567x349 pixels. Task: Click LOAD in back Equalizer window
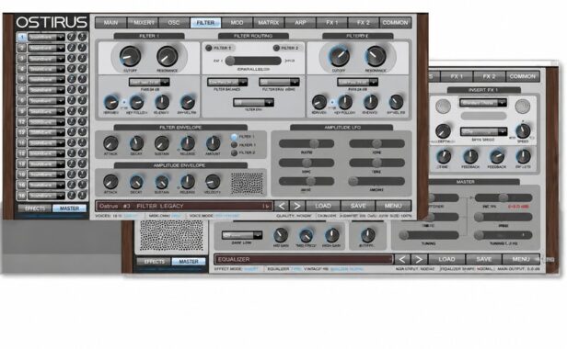pos(446,259)
